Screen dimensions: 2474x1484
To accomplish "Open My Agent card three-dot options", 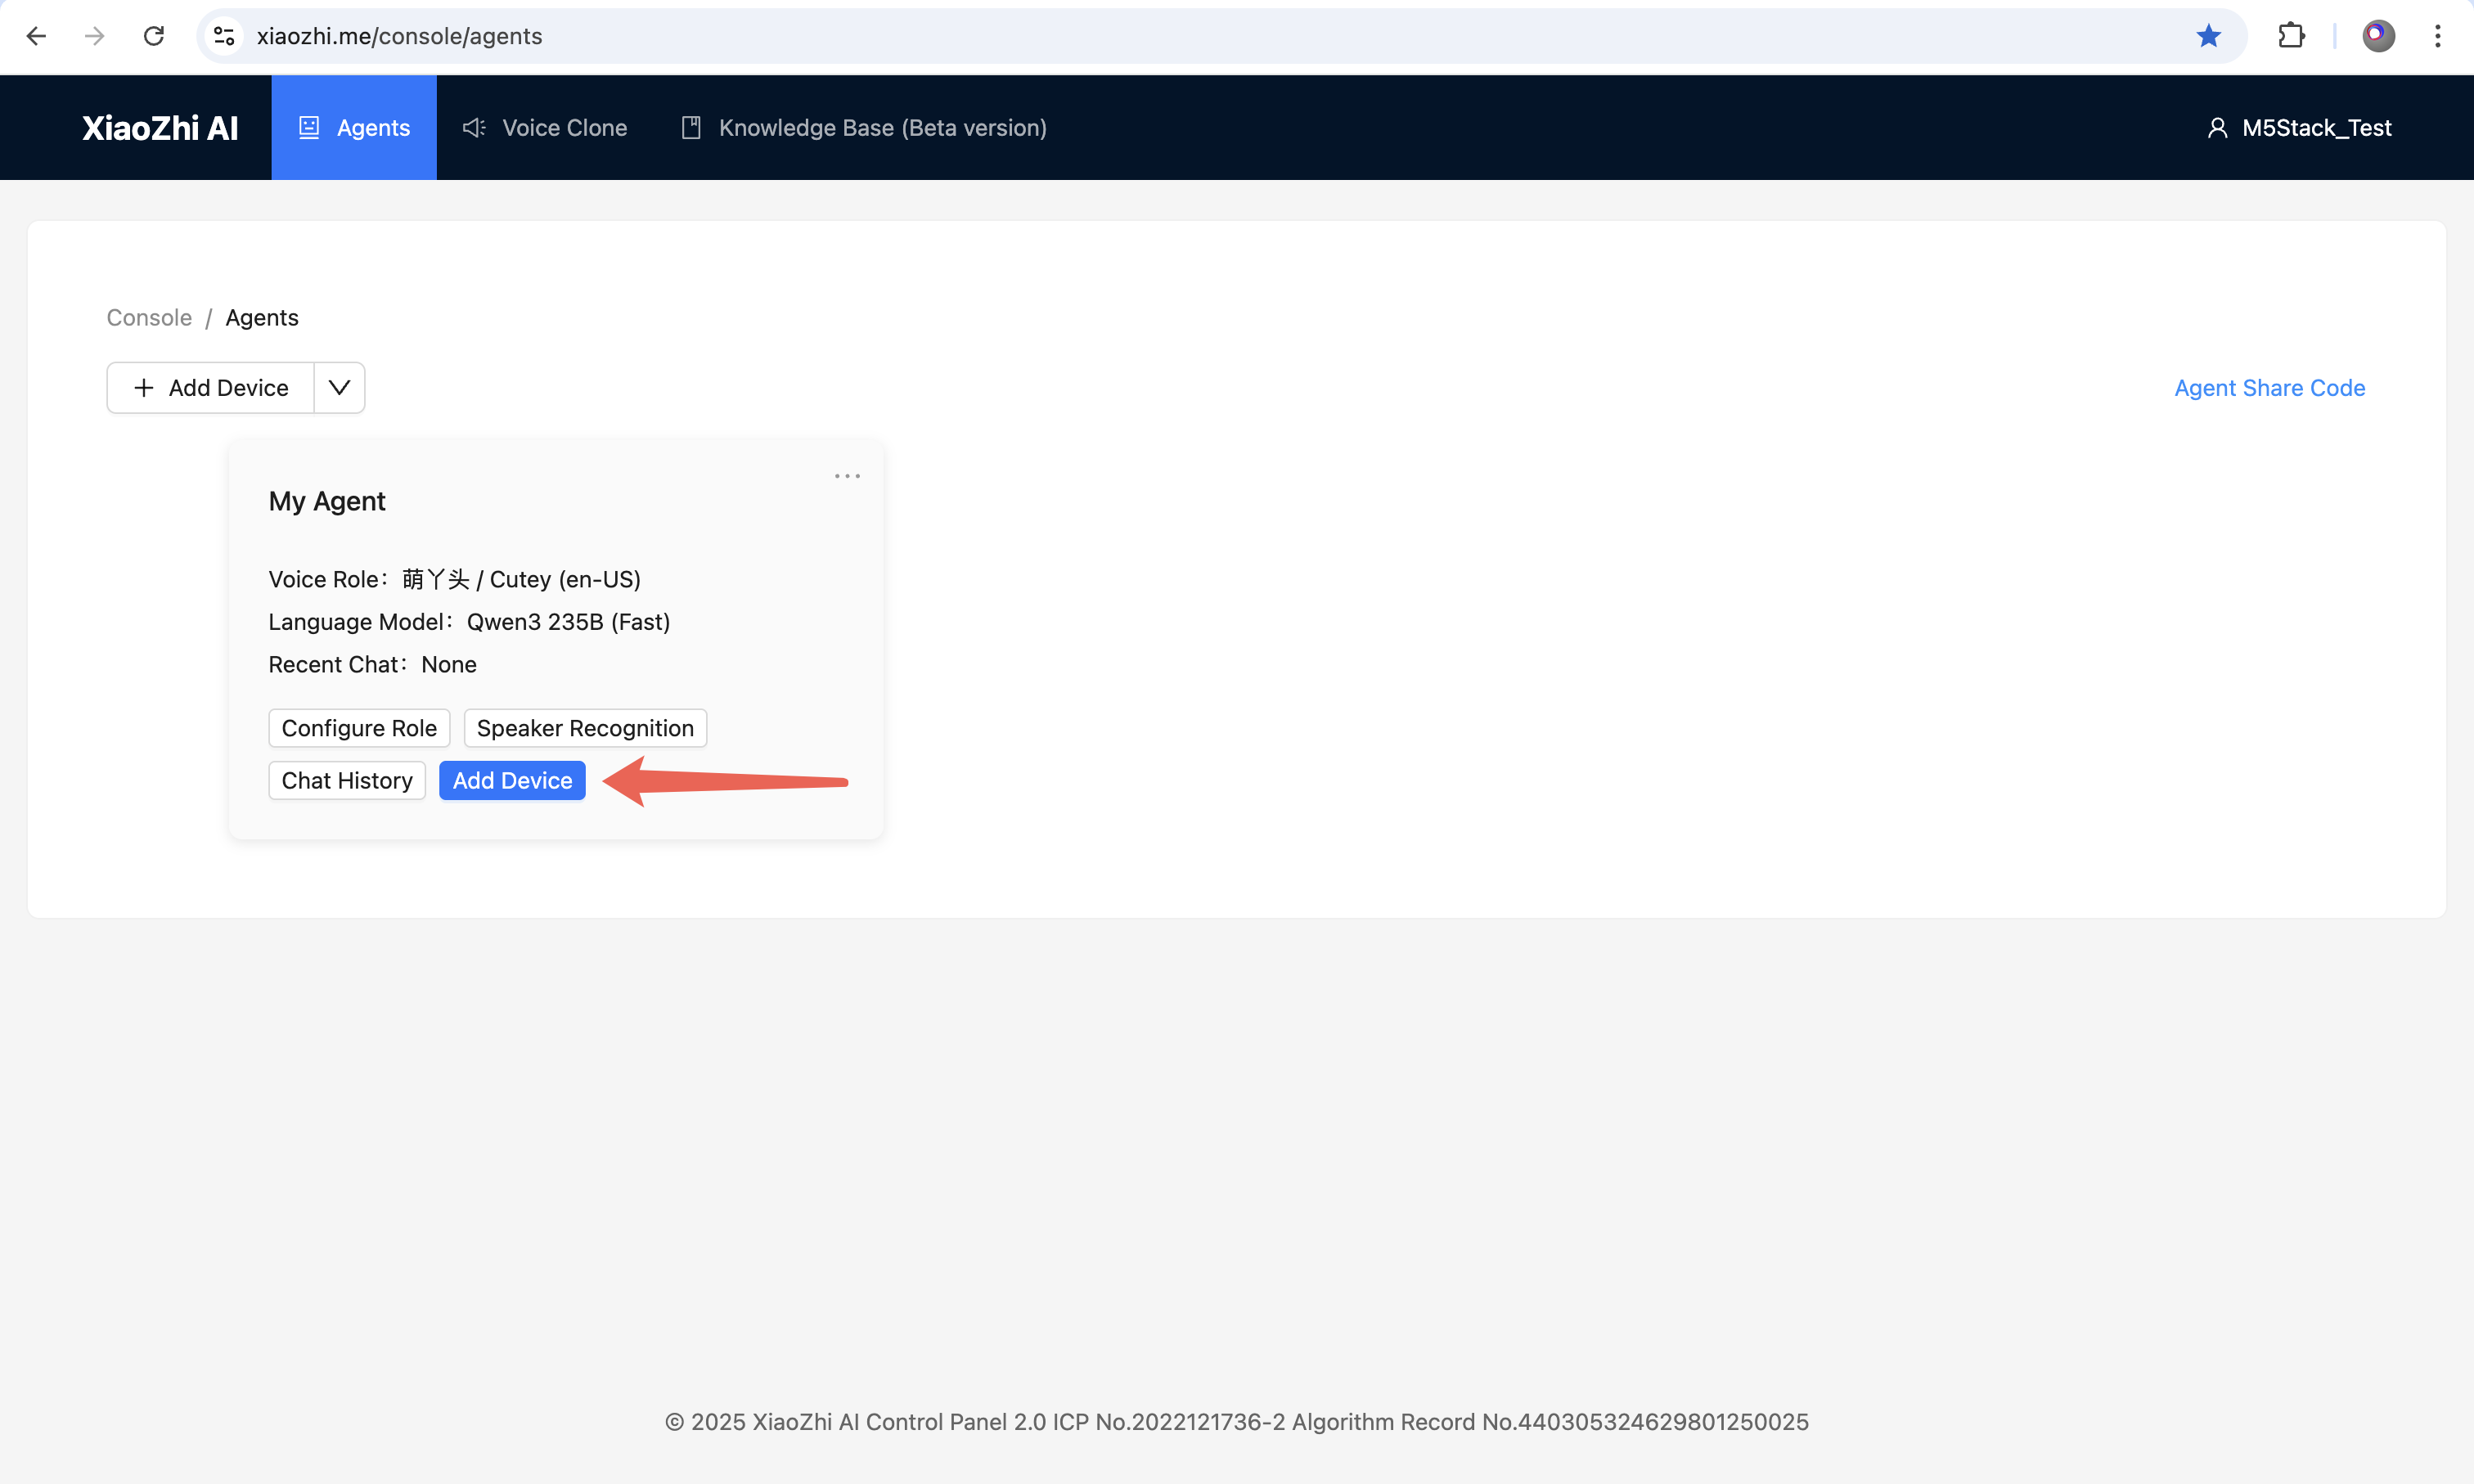I will 847,476.
